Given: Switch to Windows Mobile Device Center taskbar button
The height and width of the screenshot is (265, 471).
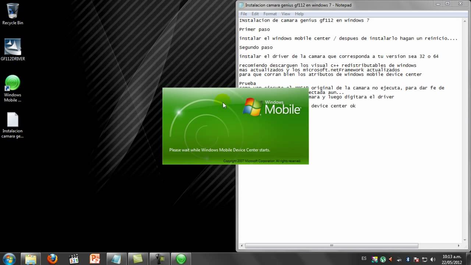Looking at the screenshot, I should (x=181, y=259).
